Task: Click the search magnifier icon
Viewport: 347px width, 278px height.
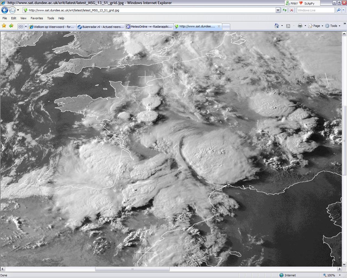Action: [x=338, y=10]
